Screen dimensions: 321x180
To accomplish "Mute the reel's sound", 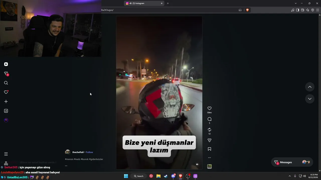I will (x=197, y=164).
